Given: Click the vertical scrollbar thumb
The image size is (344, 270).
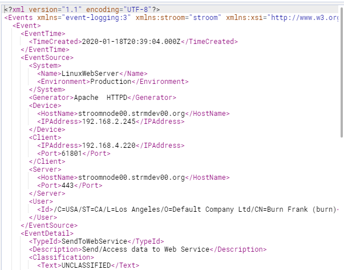Looking at the screenshot, I should click(341, 68).
